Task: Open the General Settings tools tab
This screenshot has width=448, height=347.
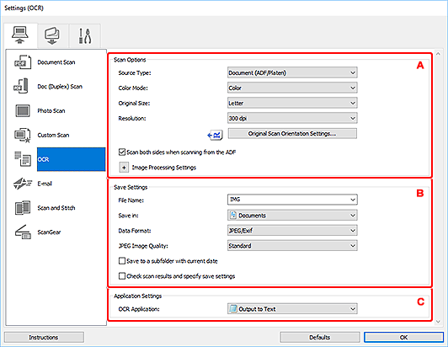Action: pyautogui.click(x=85, y=35)
